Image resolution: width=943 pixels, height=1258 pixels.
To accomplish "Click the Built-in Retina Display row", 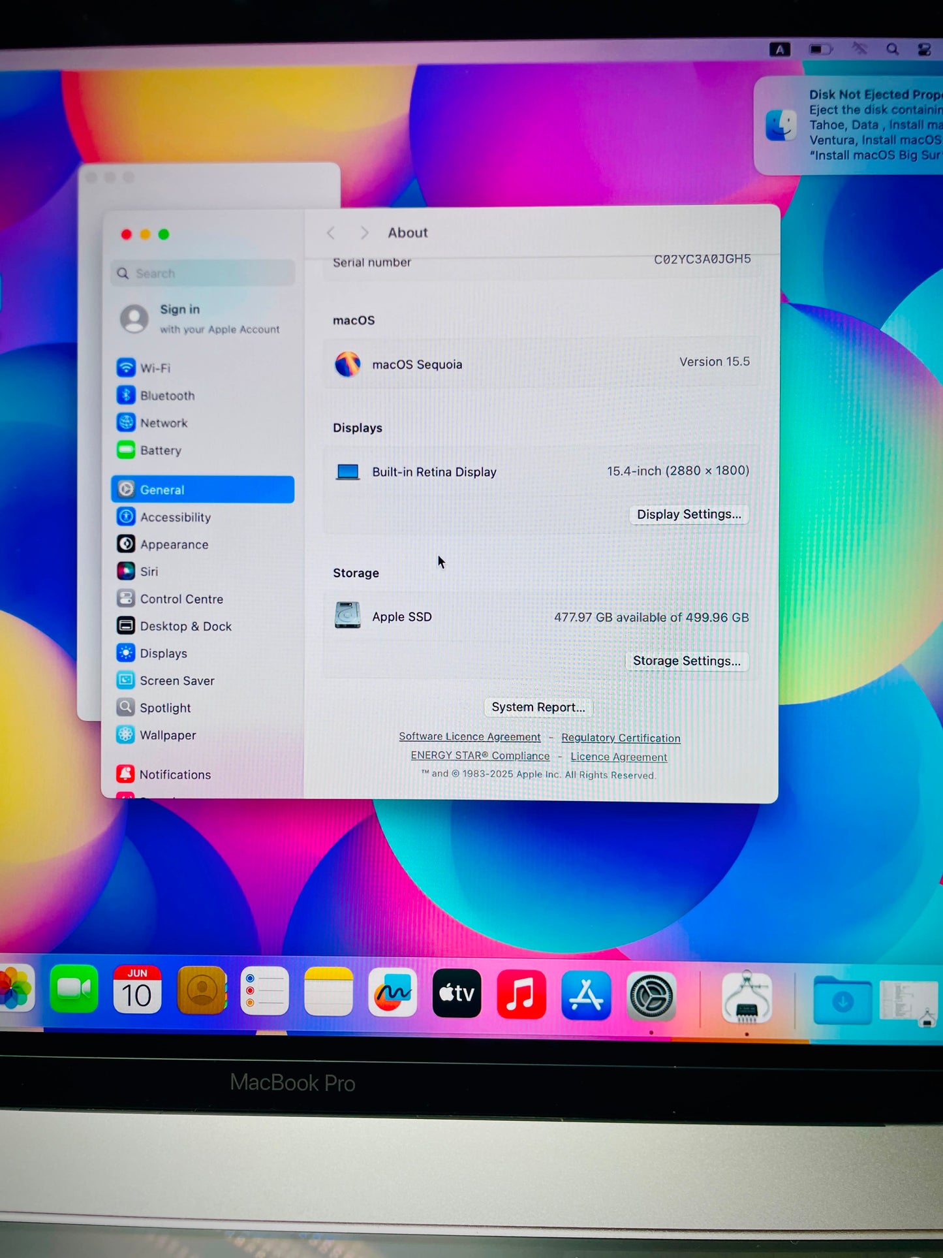I will pos(542,471).
